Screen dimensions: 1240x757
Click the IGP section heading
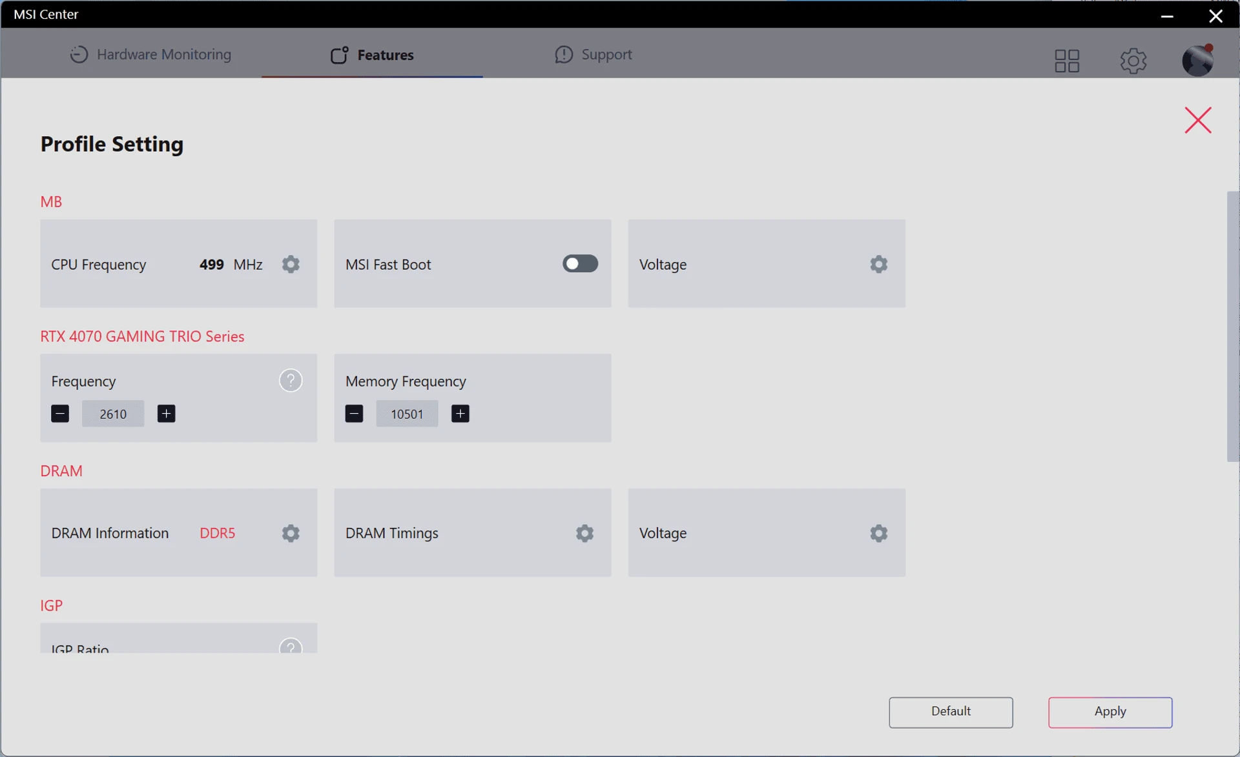[51, 605]
